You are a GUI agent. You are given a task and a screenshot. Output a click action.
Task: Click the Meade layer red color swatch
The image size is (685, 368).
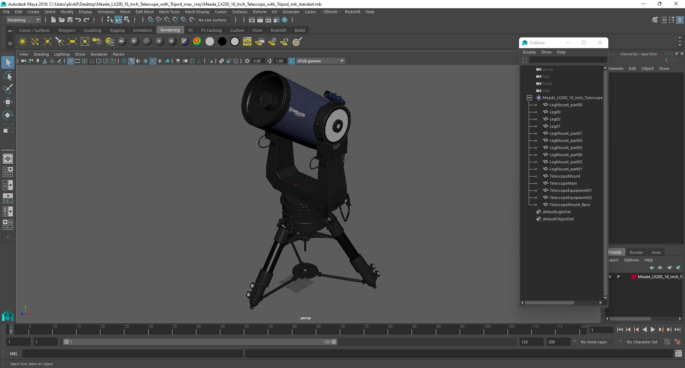click(634, 277)
